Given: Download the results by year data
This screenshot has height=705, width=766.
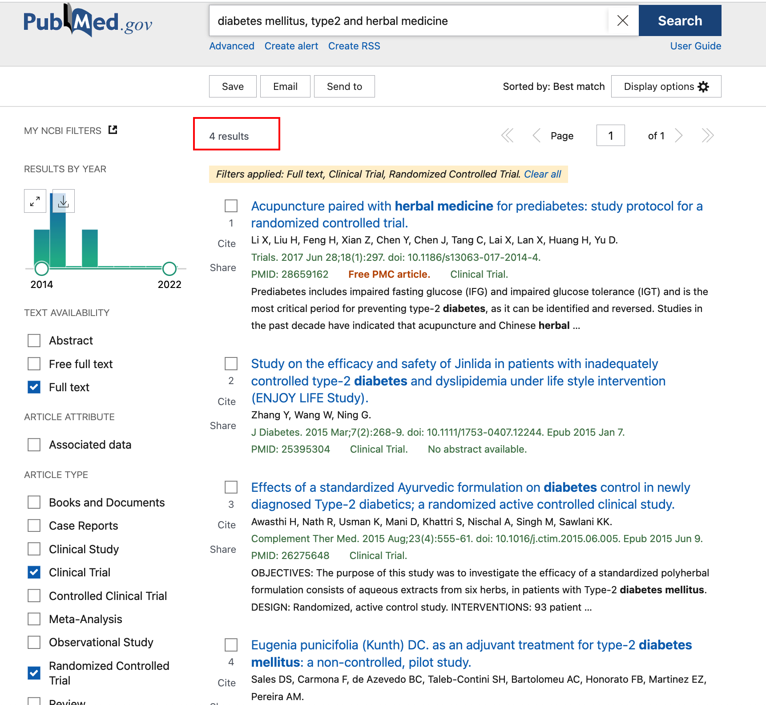Looking at the screenshot, I should click(x=64, y=201).
